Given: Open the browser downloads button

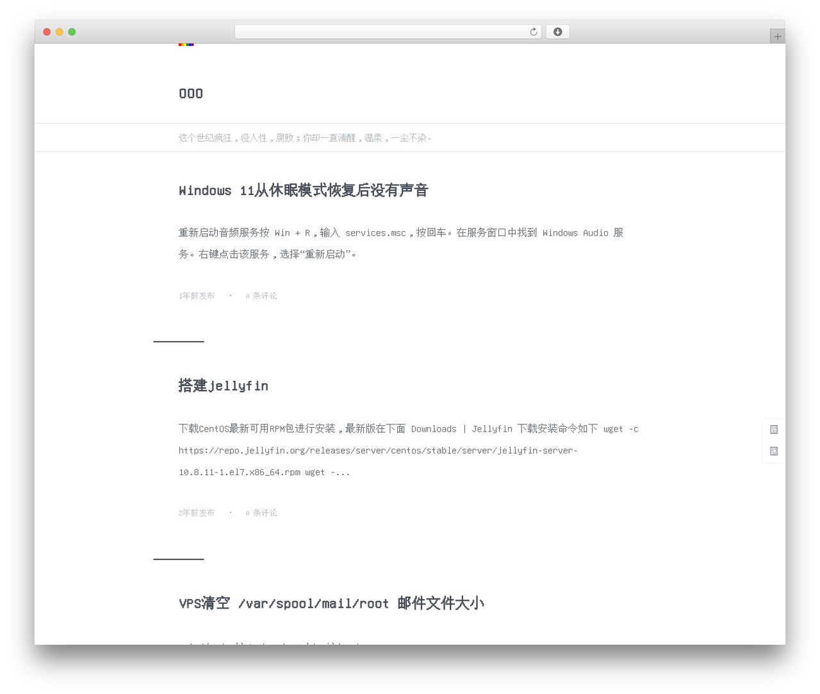Looking at the screenshot, I should [x=557, y=32].
